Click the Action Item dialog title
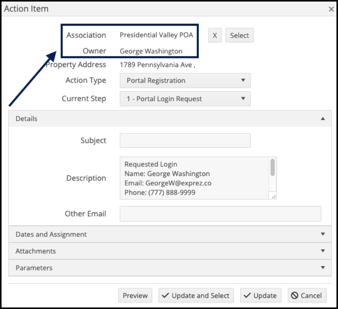The image size is (338, 309). (x=26, y=9)
